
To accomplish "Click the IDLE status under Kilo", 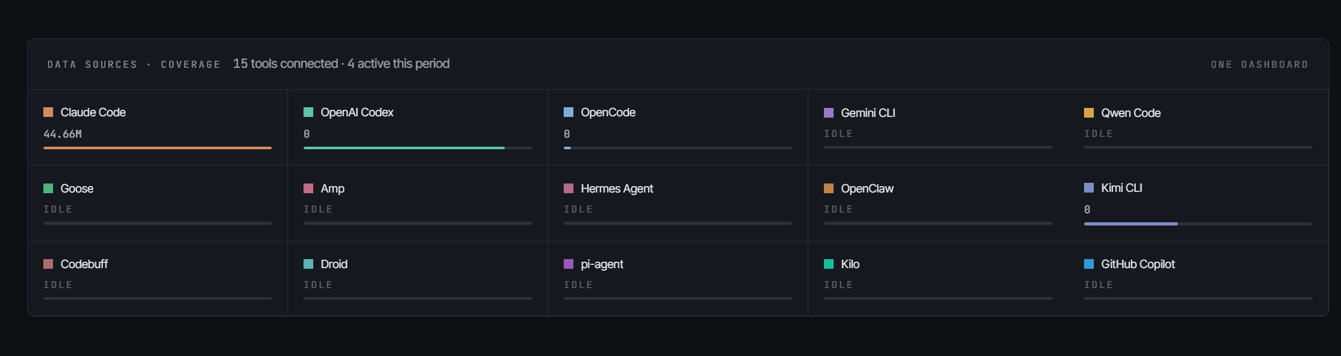I will tap(838, 285).
